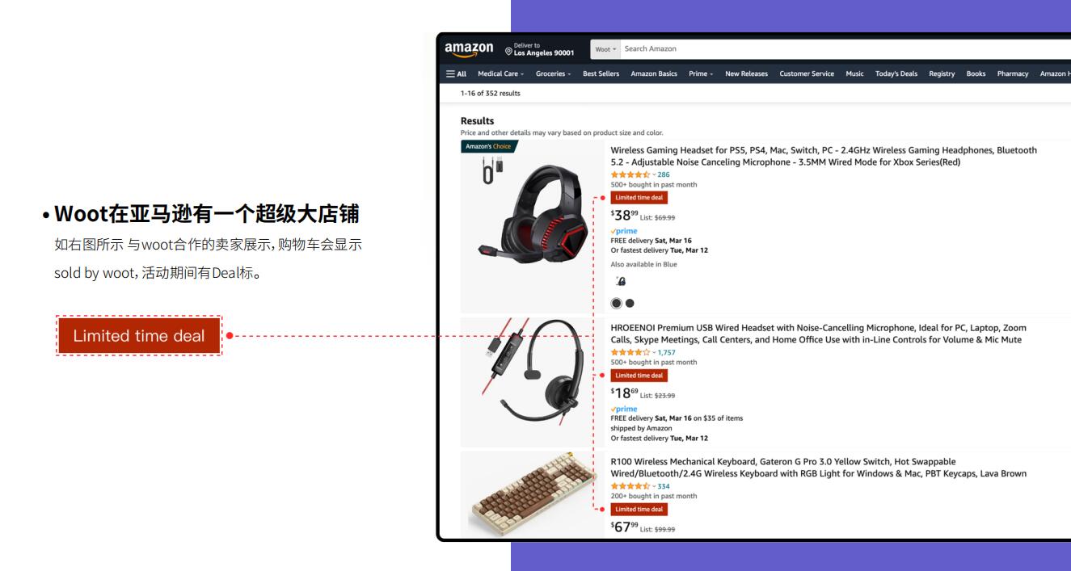Click the star rating of HROEENOI headset
The height and width of the screenshot is (571, 1071).
tap(631, 352)
